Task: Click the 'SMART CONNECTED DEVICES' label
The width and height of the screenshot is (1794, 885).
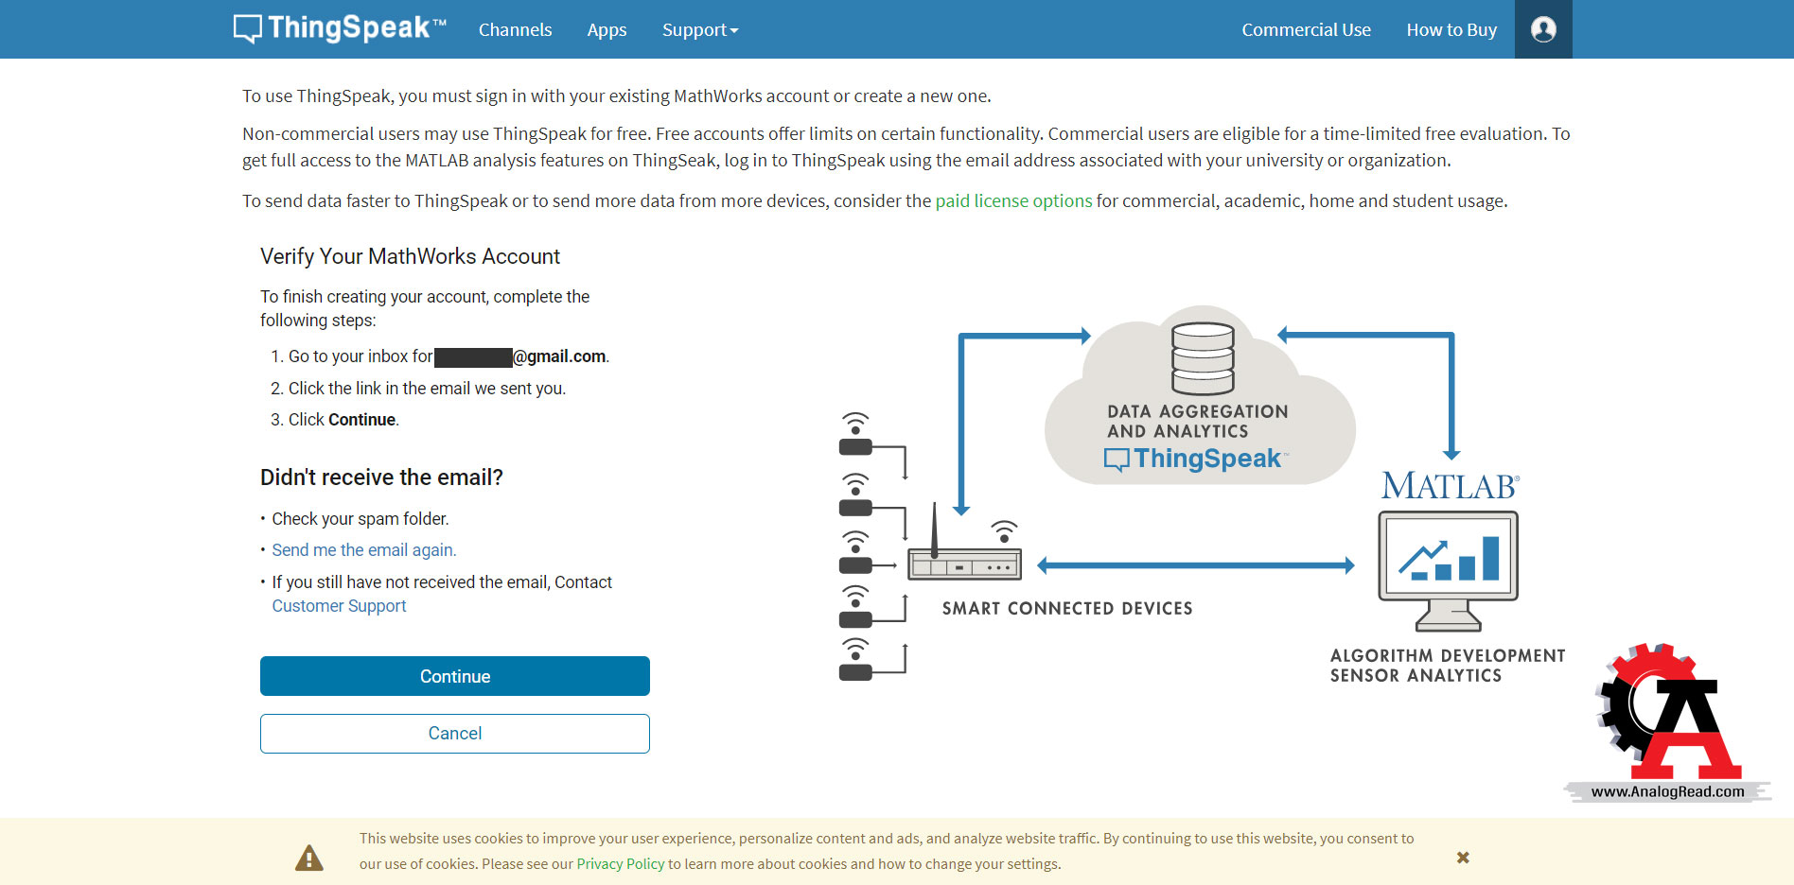Action: click(1067, 609)
